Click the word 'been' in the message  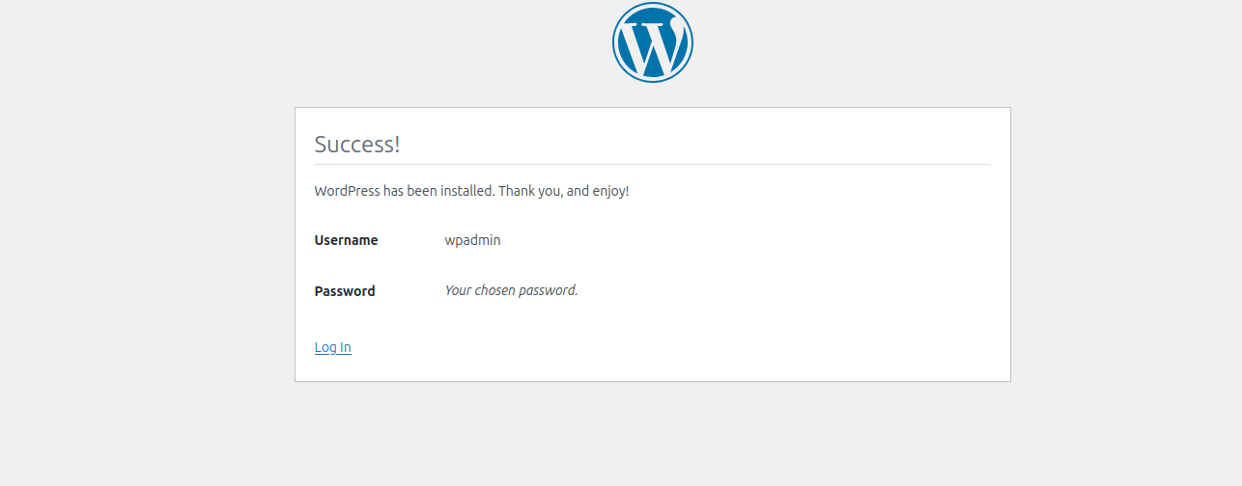click(422, 191)
